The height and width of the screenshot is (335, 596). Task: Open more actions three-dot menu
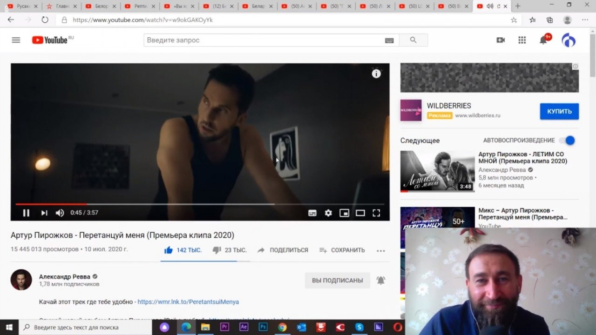click(381, 250)
